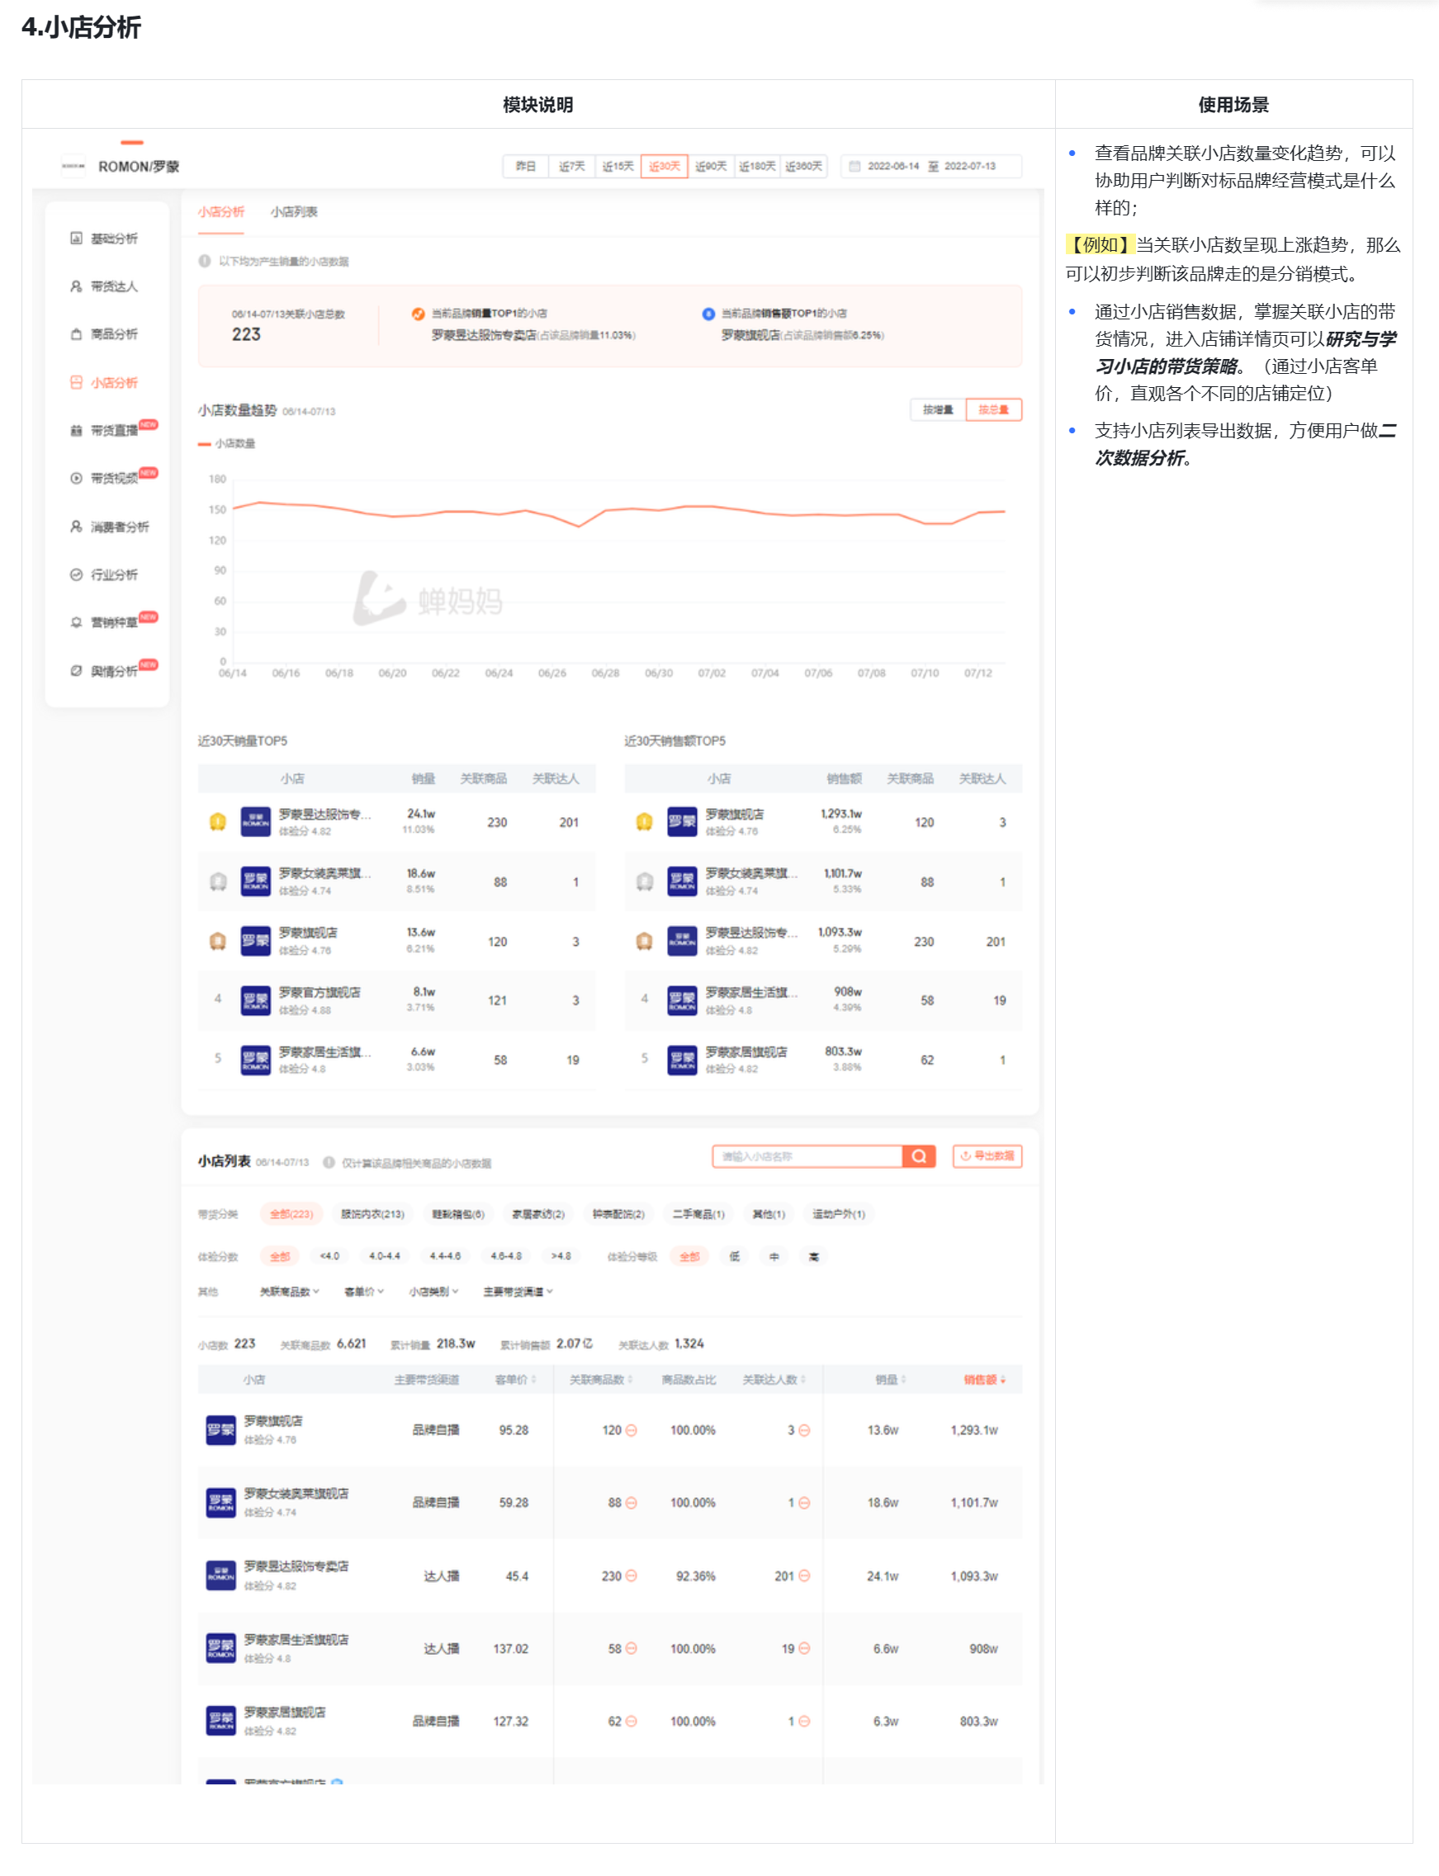The image size is (1439, 1876).
Task: Click gold medal icon in 销量TOP5 table
Action: coord(218,822)
